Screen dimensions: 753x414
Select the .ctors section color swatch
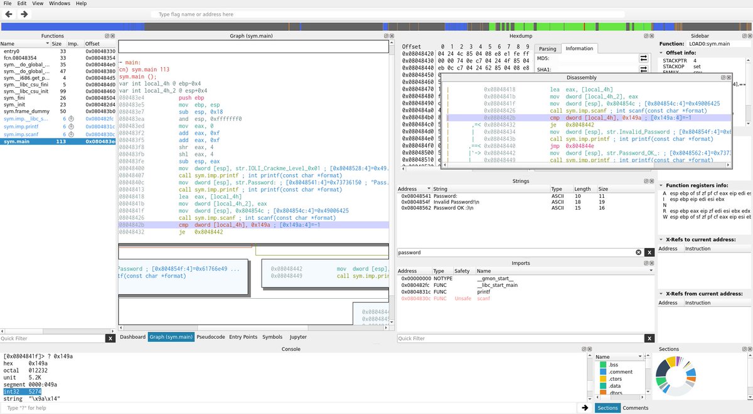pyautogui.click(x=602, y=379)
